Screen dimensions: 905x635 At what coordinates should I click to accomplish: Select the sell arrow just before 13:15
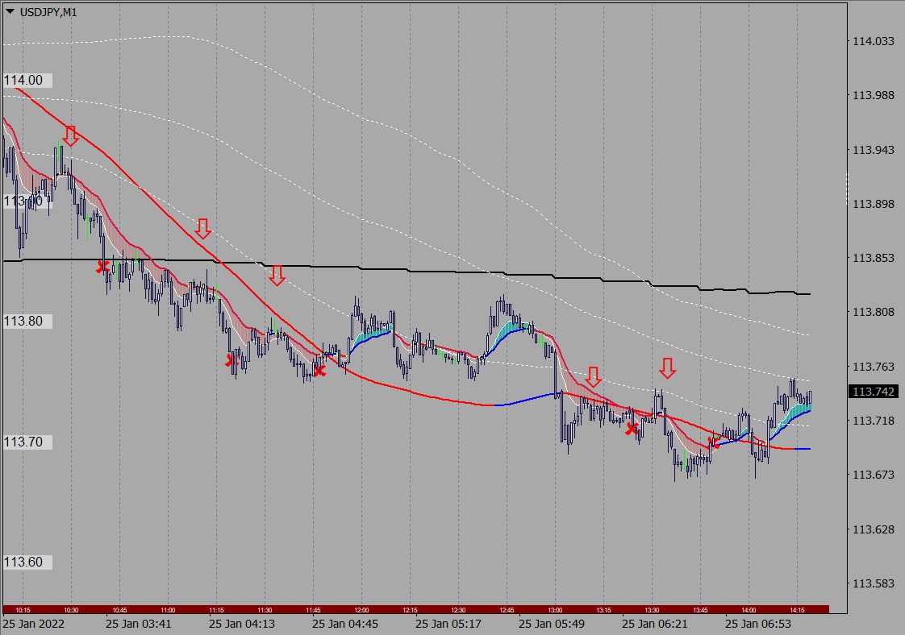coord(594,376)
